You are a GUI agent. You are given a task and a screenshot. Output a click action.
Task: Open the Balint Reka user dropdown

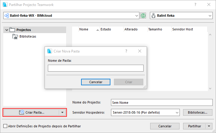(210, 16)
